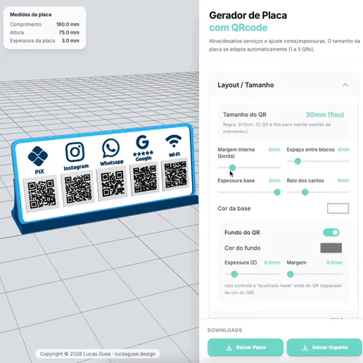Click the 8mm Raio dos cantos value
This screenshot has width=363, height=363.
pyautogui.click(x=343, y=181)
